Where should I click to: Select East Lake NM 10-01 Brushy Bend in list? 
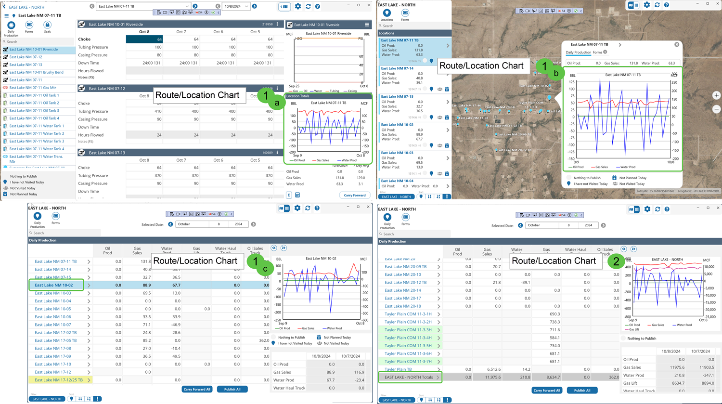(x=36, y=72)
